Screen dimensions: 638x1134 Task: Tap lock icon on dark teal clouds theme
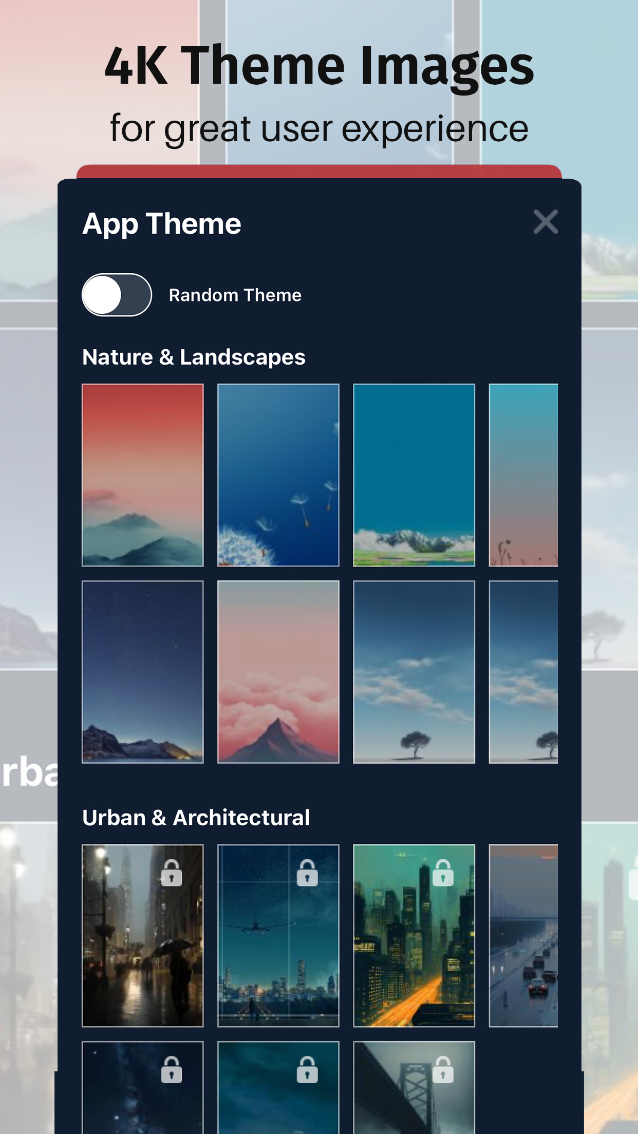[307, 1070]
